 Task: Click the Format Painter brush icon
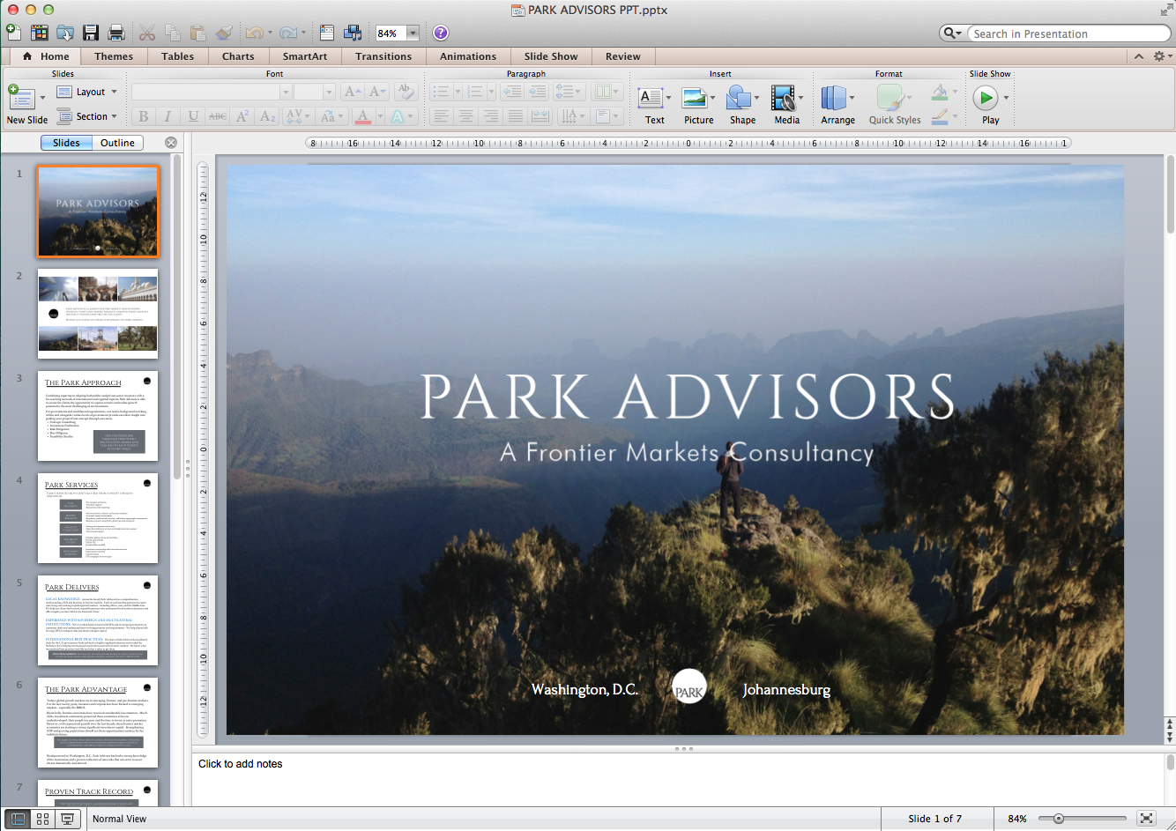[224, 33]
